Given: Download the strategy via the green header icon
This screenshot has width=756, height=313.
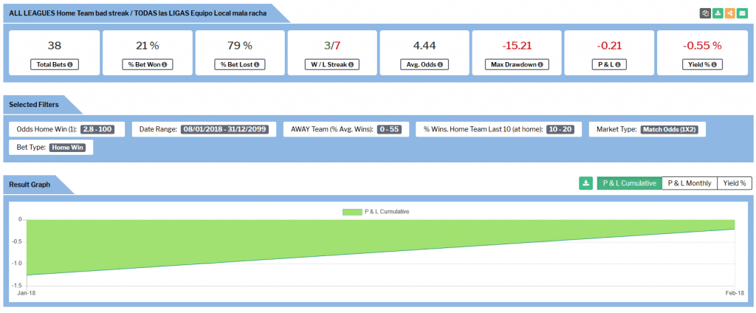Looking at the screenshot, I should tap(718, 13).
